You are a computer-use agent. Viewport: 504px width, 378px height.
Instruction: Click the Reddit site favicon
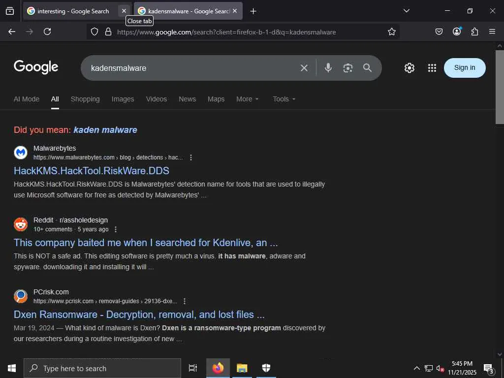click(x=21, y=224)
